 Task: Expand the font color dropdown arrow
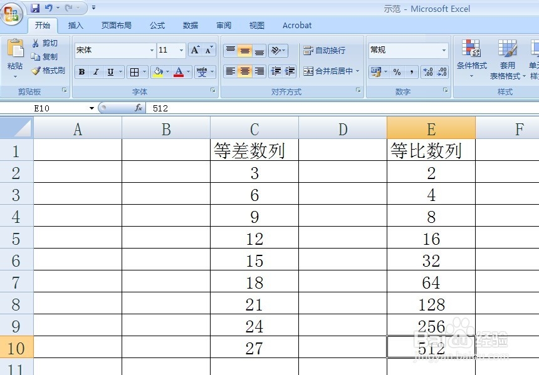pyautogui.click(x=189, y=72)
